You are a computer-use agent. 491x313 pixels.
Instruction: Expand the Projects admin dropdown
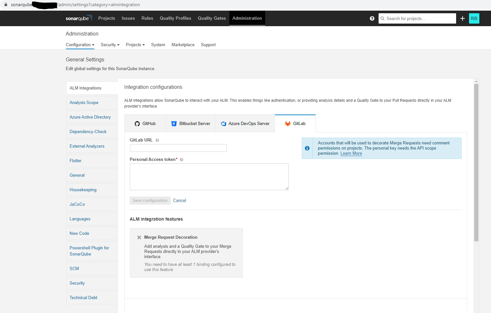tap(135, 45)
